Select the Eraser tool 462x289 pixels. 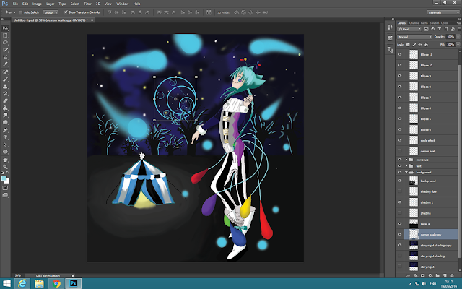point(5,101)
